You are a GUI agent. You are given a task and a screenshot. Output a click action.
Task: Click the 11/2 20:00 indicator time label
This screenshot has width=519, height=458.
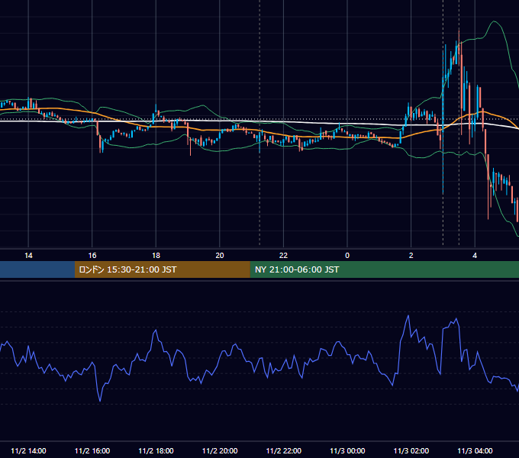coord(220,450)
